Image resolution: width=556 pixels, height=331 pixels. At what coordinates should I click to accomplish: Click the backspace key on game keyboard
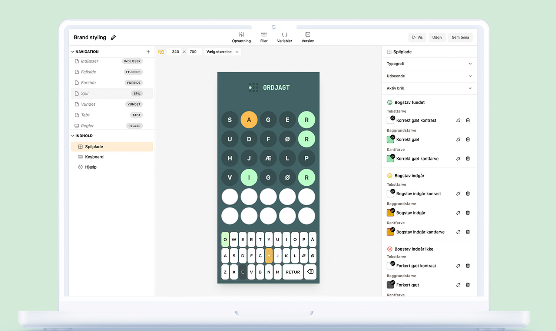pyautogui.click(x=310, y=272)
